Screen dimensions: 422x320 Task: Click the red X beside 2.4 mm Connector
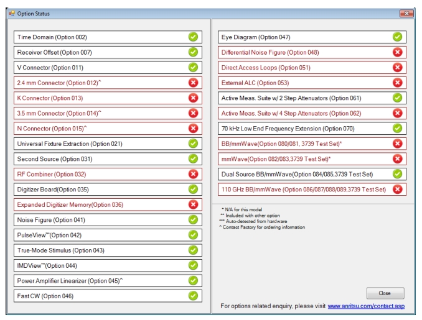[x=193, y=83]
